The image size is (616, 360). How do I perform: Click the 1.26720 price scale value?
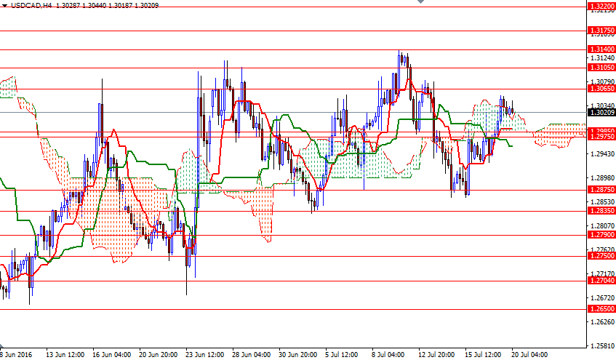(x=602, y=298)
